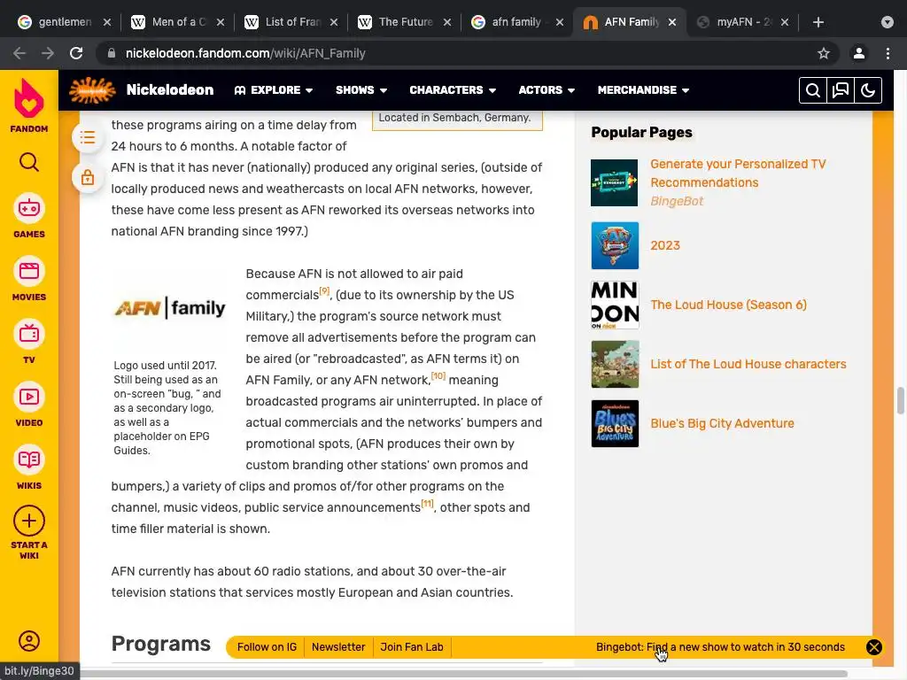The width and height of the screenshot is (907, 680).
Task: Bookmark this page with the star icon
Action: [x=824, y=53]
